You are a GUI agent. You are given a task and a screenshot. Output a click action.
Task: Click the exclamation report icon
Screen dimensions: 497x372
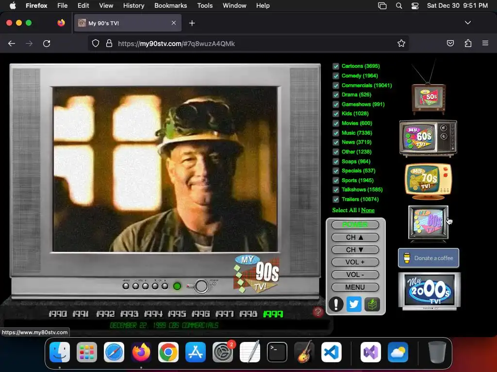point(336,304)
